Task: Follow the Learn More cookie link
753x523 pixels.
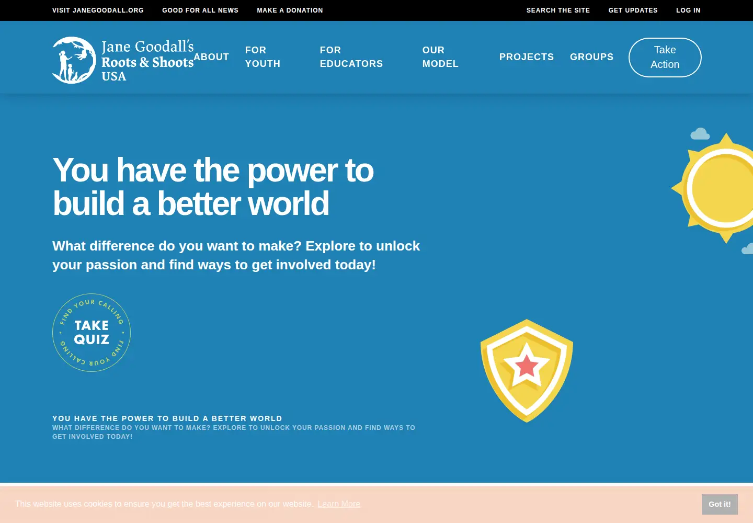Action: pos(339,504)
